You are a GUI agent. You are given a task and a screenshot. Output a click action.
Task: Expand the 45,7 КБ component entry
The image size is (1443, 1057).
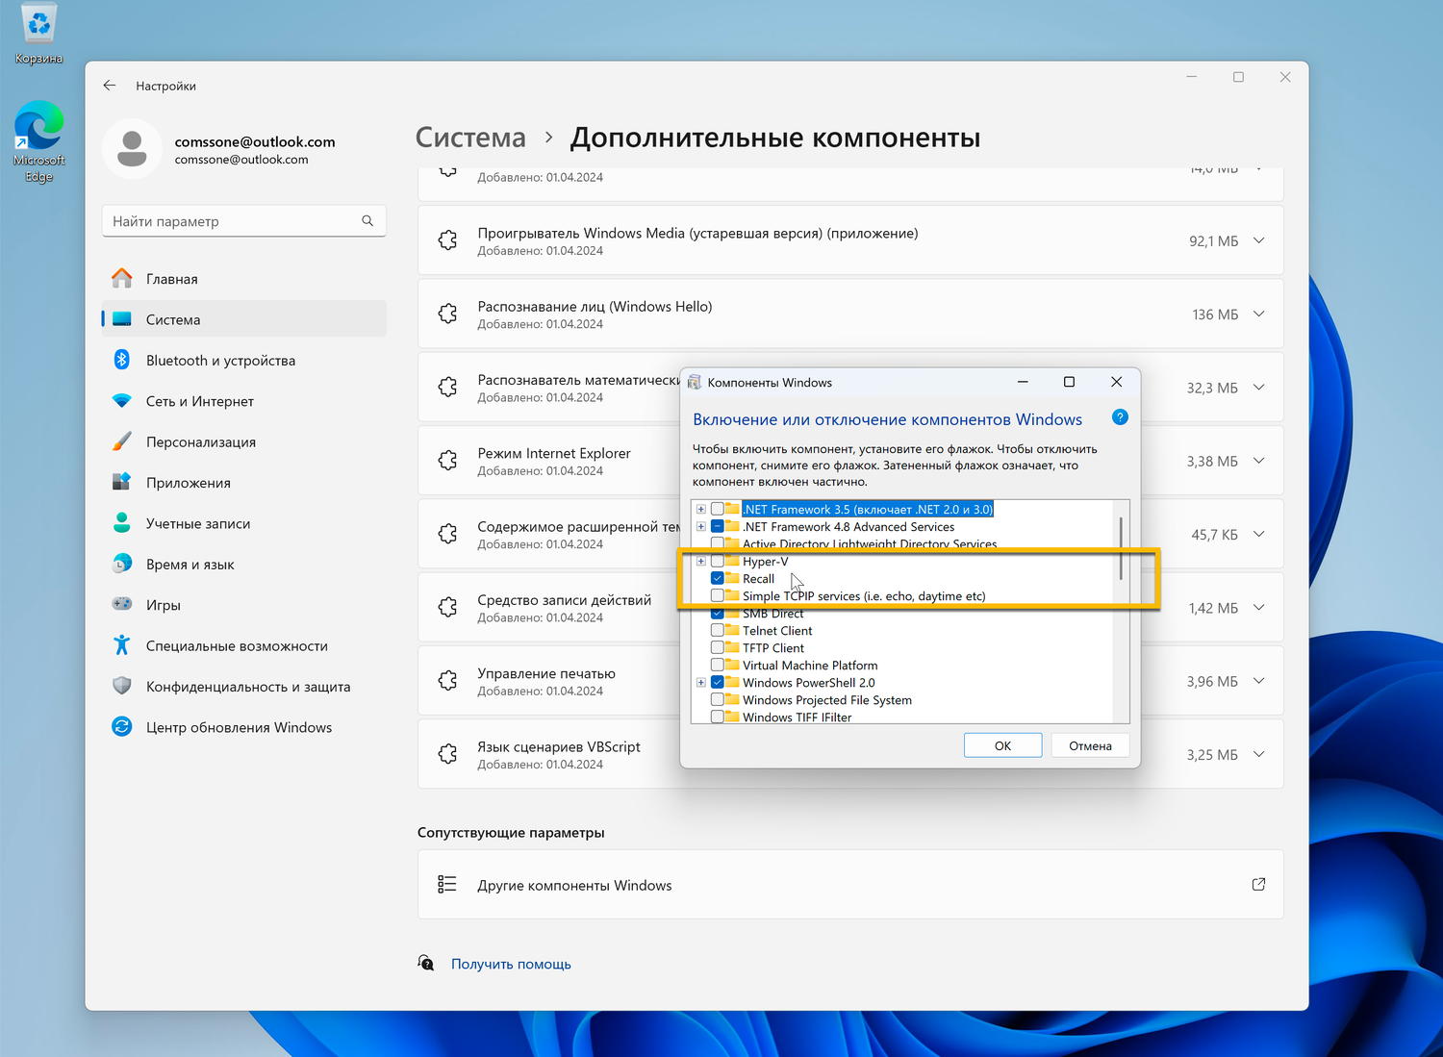pos(1258,534)
